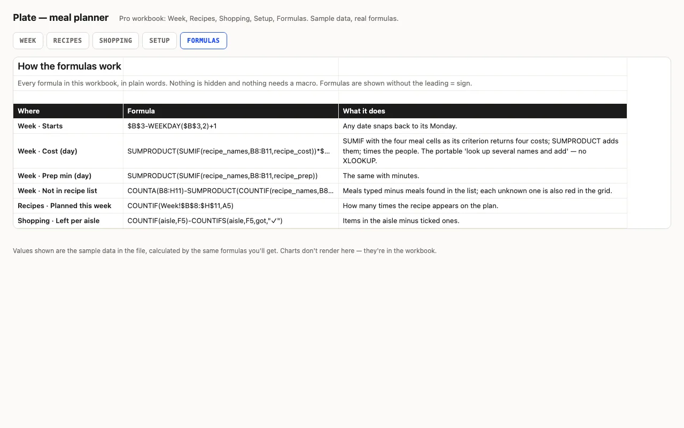Select 'Any date snaps back to its Monday.' cell
Screen dimensions: 684x428
[x=483, y=126]
